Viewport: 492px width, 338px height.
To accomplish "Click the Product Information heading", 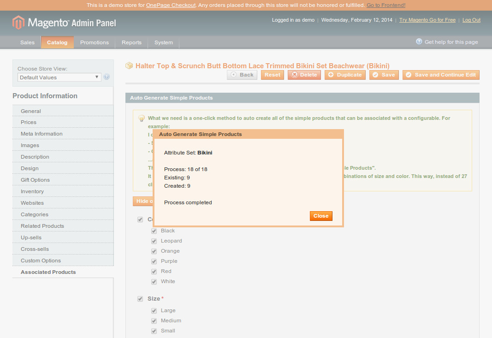I will click(x=45, y=96).
